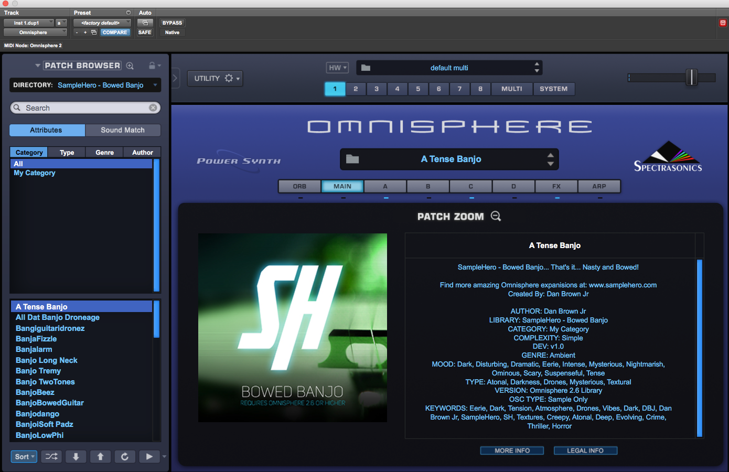Toggle the BYPASS plugin button
The image size is (729, 472).
pyautogui.click(x=172, y=23)
